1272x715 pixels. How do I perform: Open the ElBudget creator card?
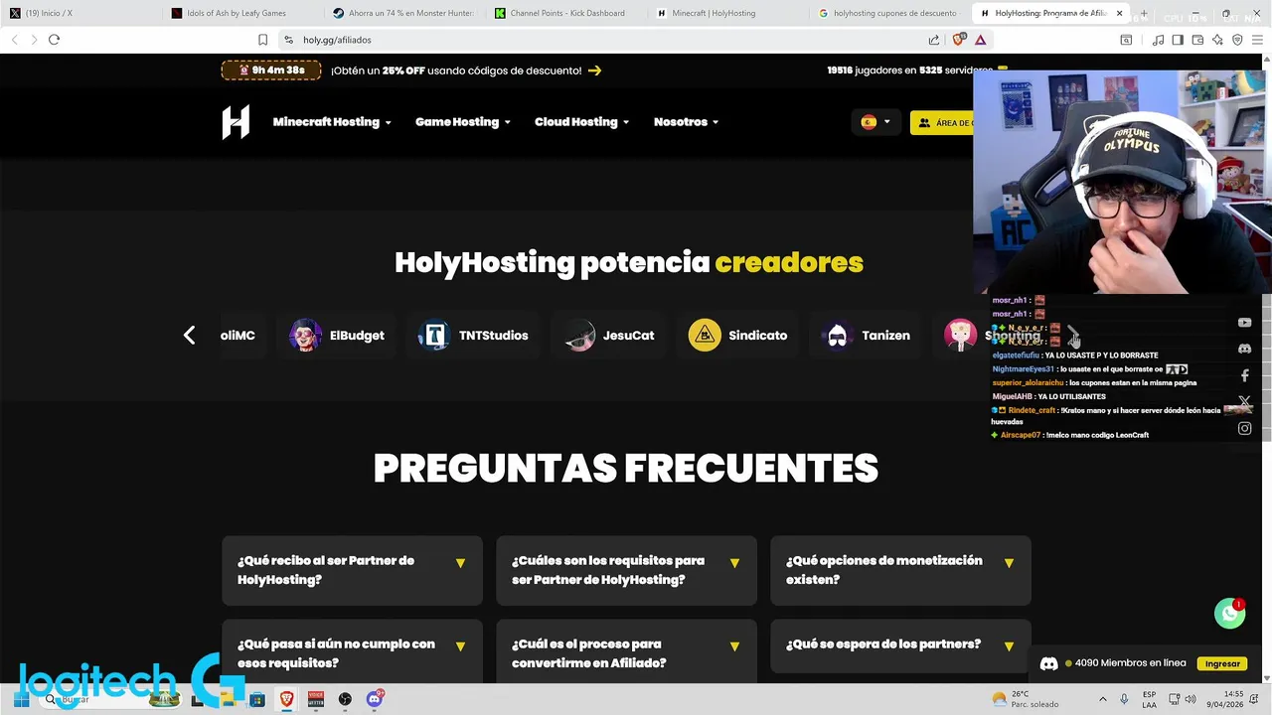coord(337,335)
